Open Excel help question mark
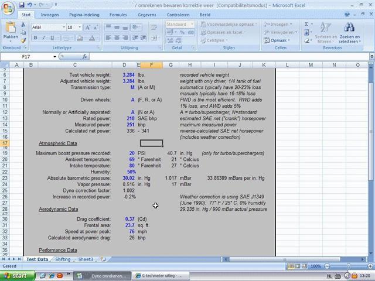This screenshot has width=375, height=281. click(x=347, y=15)
